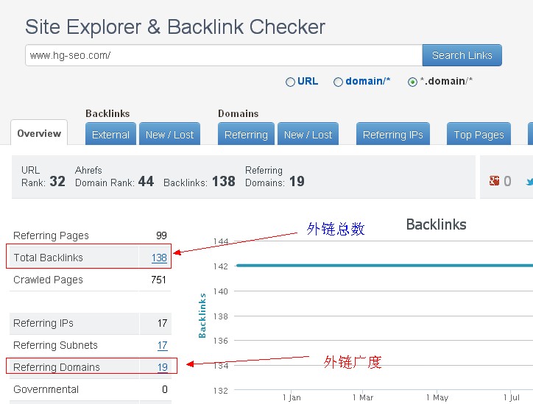
Task: Click the Site Explorer & Backlink Checker heading
Action: (175, 27)
